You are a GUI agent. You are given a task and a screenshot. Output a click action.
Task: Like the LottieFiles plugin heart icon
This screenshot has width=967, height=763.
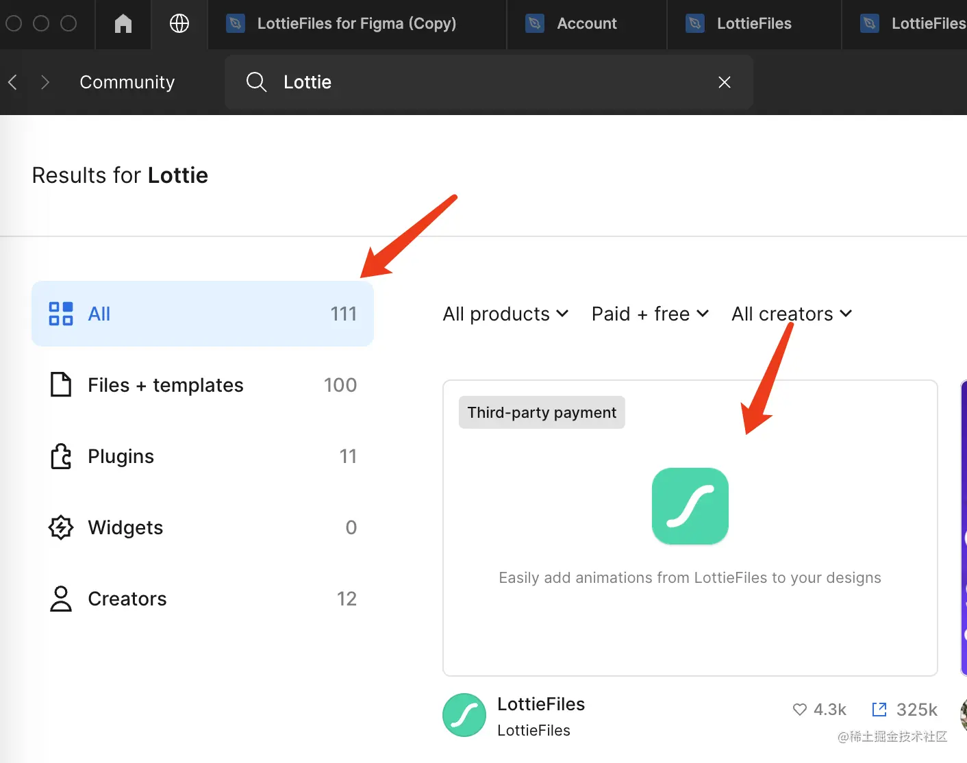coord(799,710)
